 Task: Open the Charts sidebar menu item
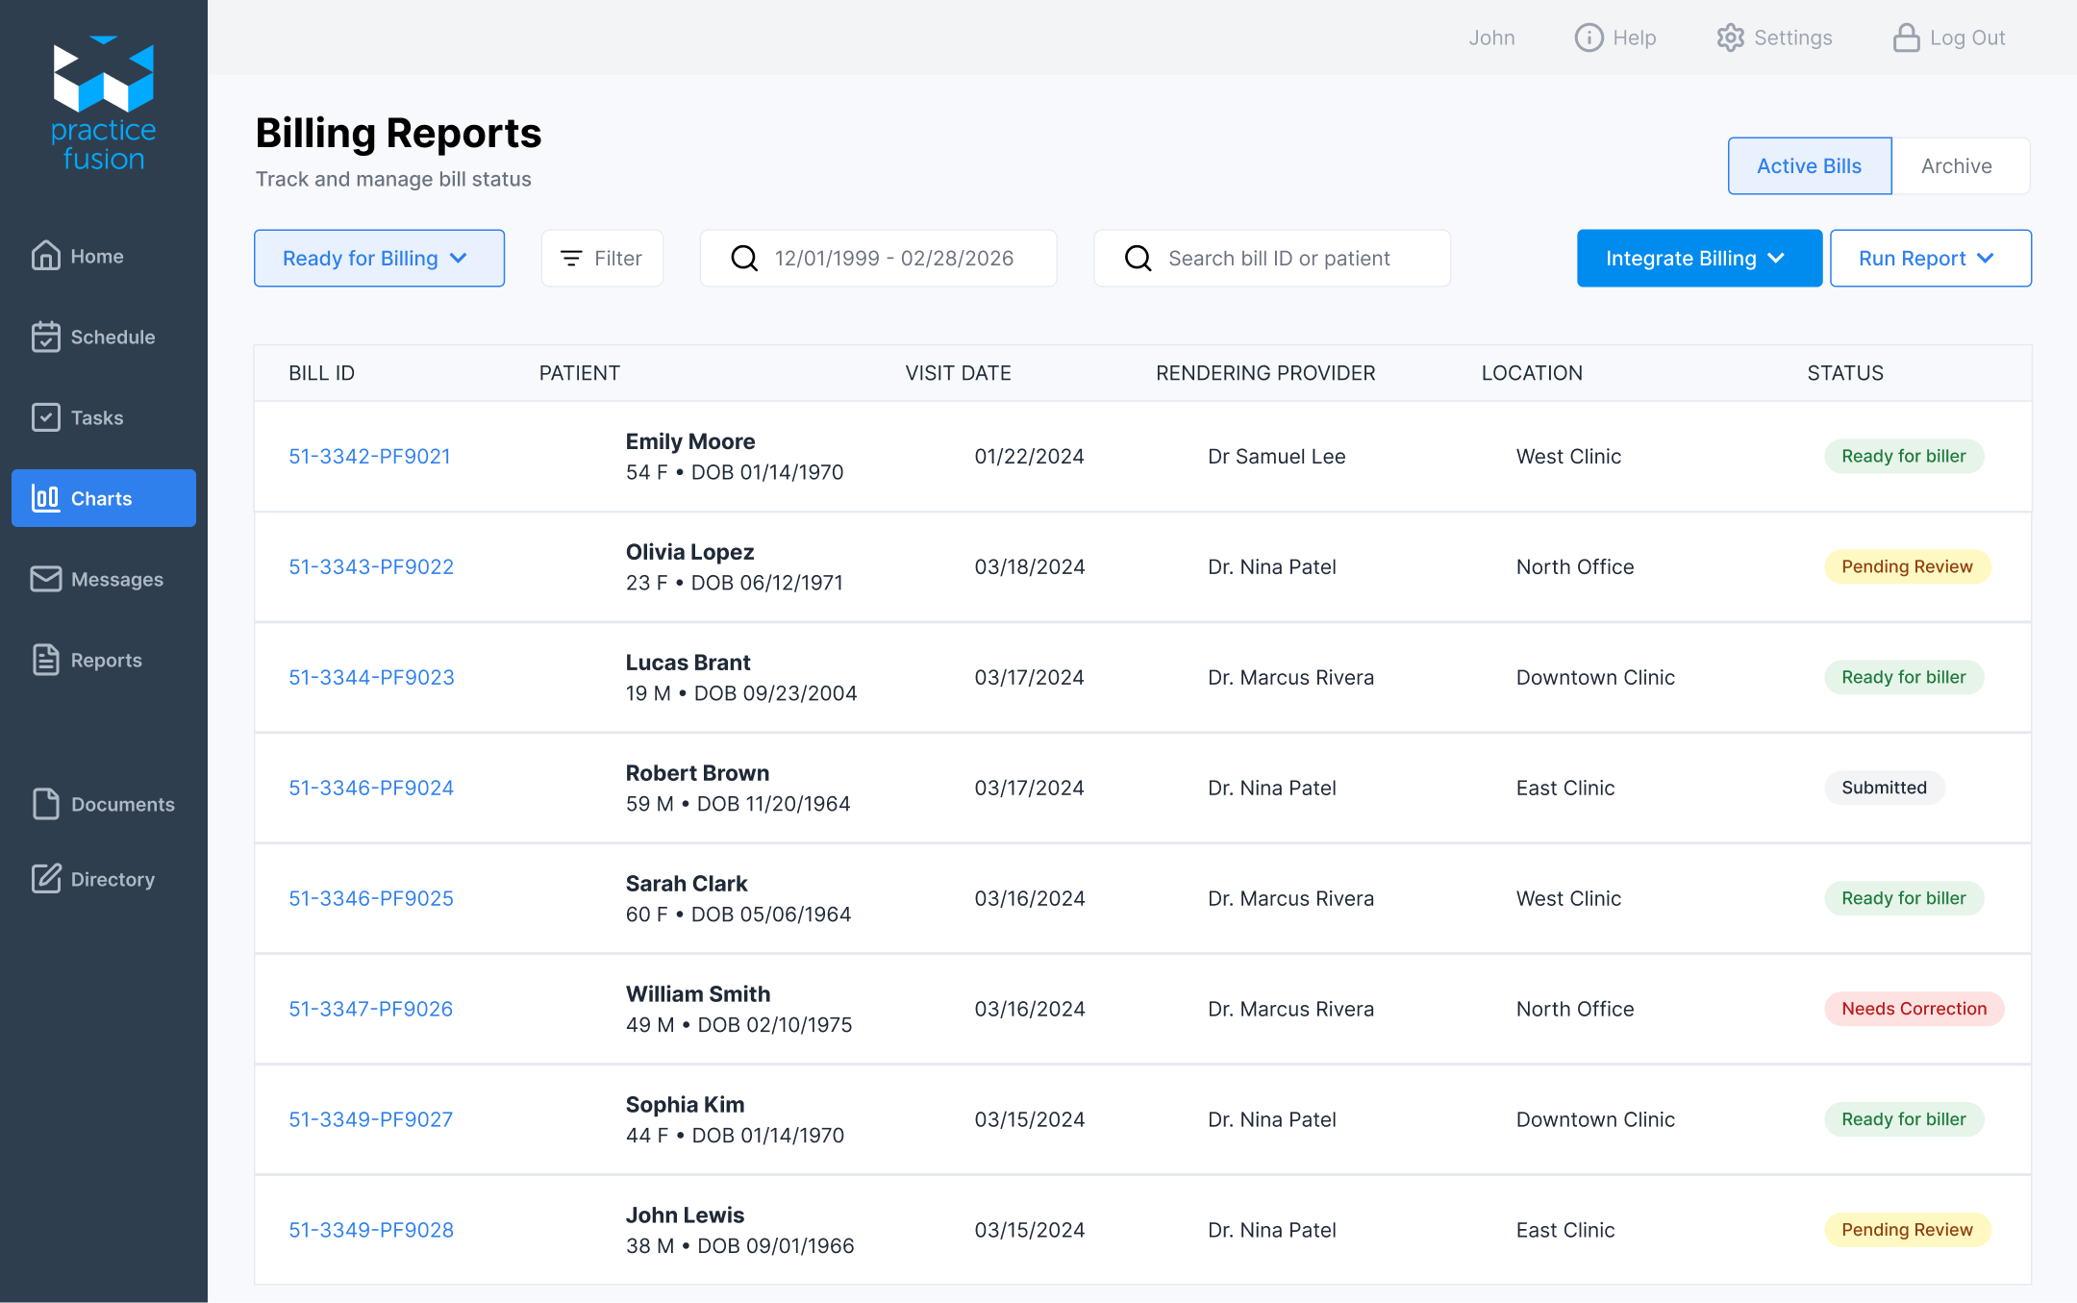click(x=104, y=498)
